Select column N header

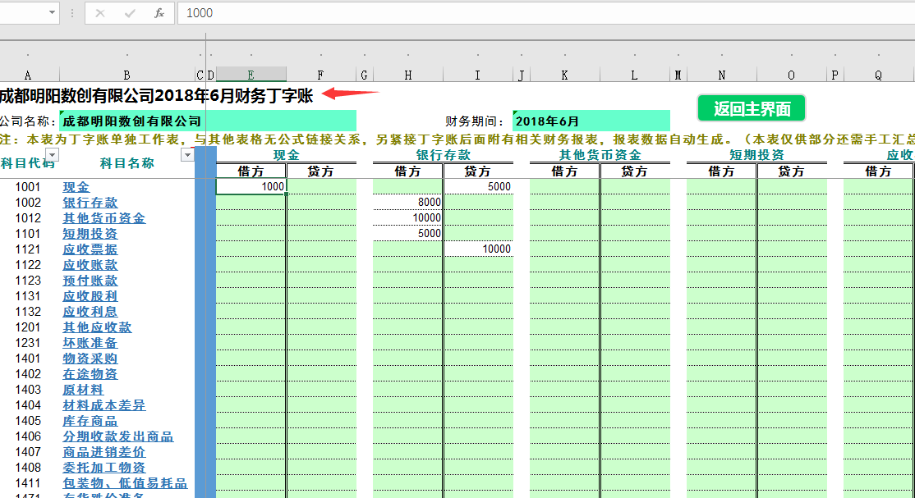point(722,75)
